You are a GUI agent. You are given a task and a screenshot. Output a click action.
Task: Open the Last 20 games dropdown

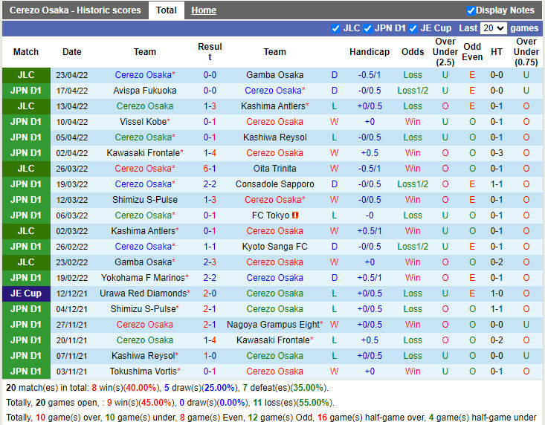click(x=493, y=28)
